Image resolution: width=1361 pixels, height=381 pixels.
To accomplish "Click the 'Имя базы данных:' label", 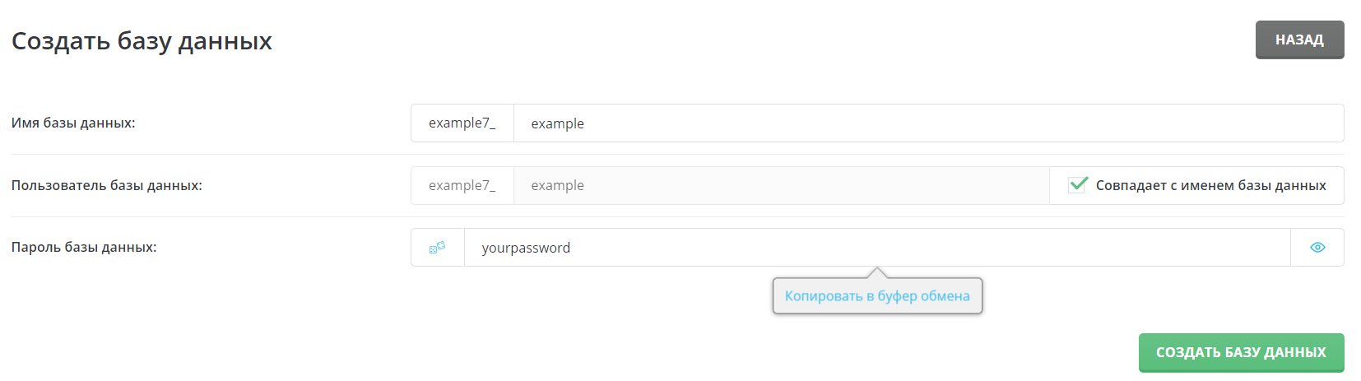I will [73, 123].
